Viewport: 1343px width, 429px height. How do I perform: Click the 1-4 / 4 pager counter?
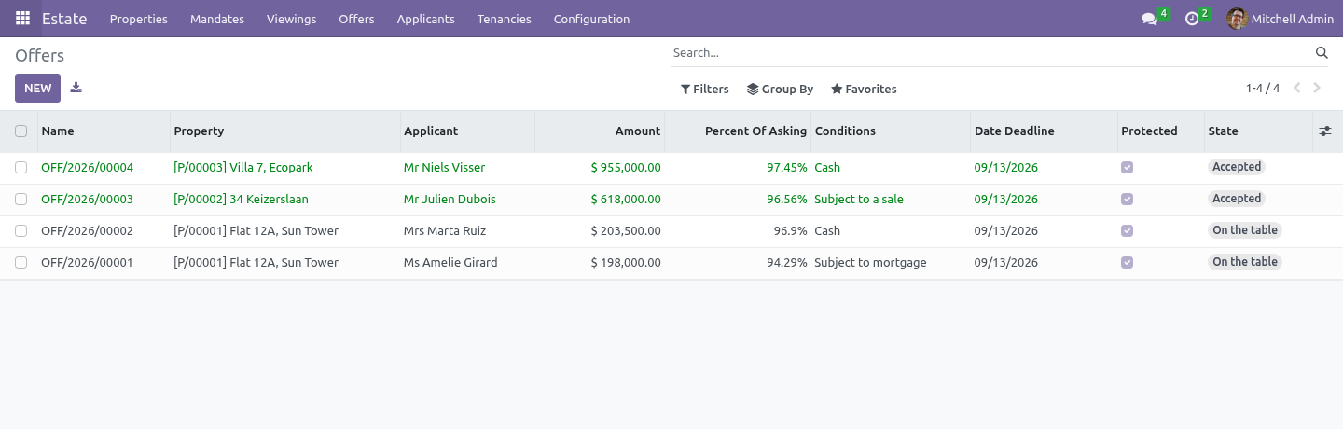[1263, 89]
